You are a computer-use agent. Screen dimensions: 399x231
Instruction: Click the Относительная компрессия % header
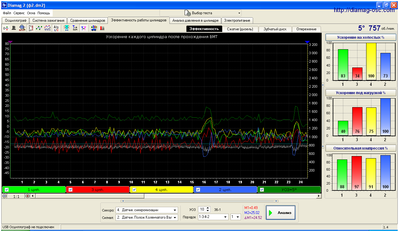pos(361,148)
